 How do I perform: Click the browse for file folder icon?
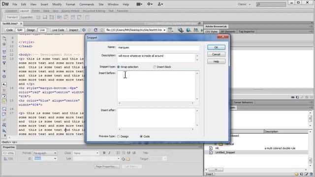click(x=128, y=159)
